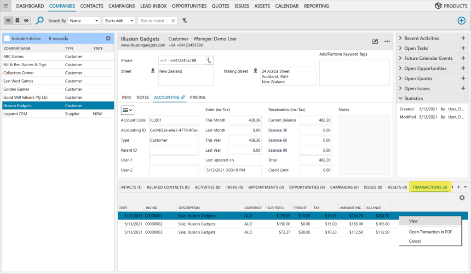471x274 pixels.
Task: Open the Search By Name dropdown
Action: click(84, 21)
